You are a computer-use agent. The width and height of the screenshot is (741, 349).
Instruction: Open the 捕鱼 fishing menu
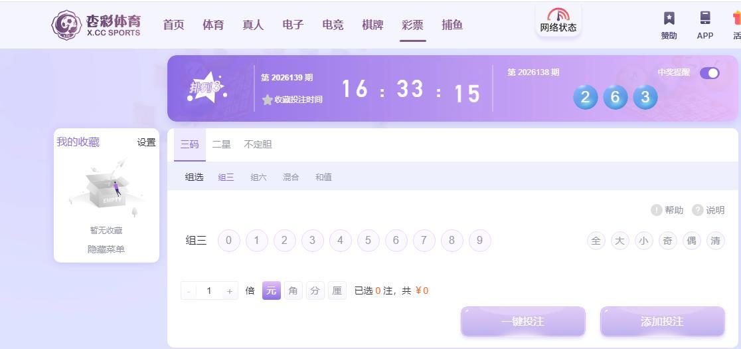pyautogui.click(x=452, y=25)
